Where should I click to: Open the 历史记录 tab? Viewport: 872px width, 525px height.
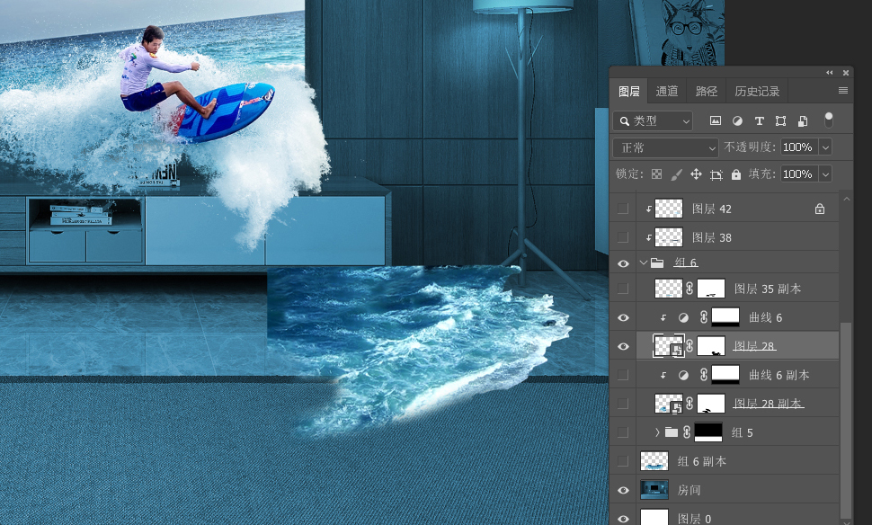[x=757, y=91]
